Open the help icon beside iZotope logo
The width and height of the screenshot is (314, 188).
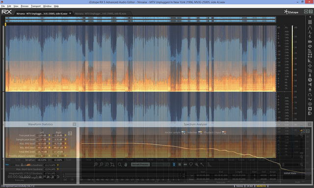pyautogui.click(x=311, y=12)
